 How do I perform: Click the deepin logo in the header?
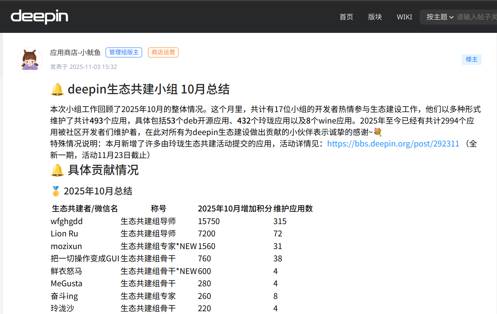click(39, 17)
